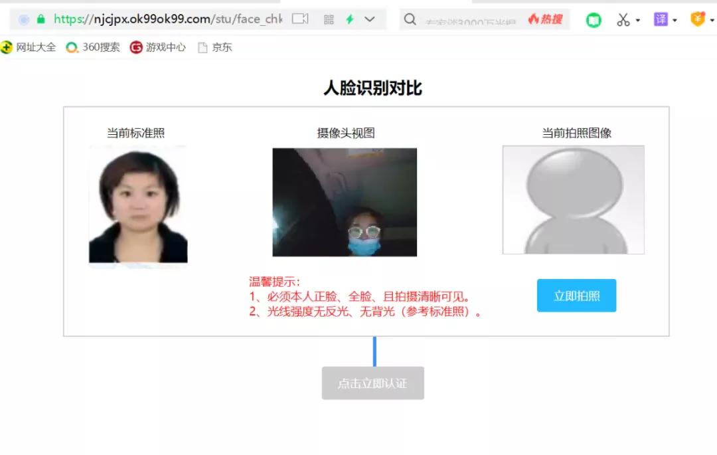The height and width of the screenshot is (455, 717).
Task: Click the magnifier icon in the search box
Action: tap(410, 19)
